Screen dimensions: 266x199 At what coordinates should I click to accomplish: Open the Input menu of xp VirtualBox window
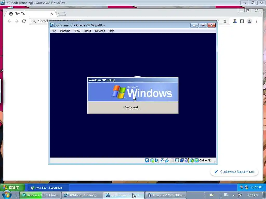[88, 31]
